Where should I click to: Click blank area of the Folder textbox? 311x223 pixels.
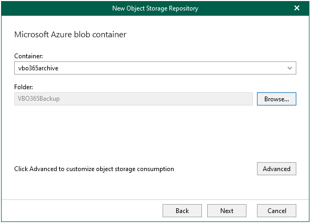coord(155,99)
